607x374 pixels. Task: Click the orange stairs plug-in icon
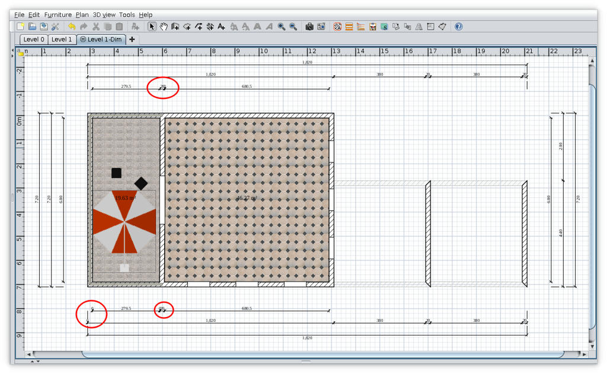(361, 27)
